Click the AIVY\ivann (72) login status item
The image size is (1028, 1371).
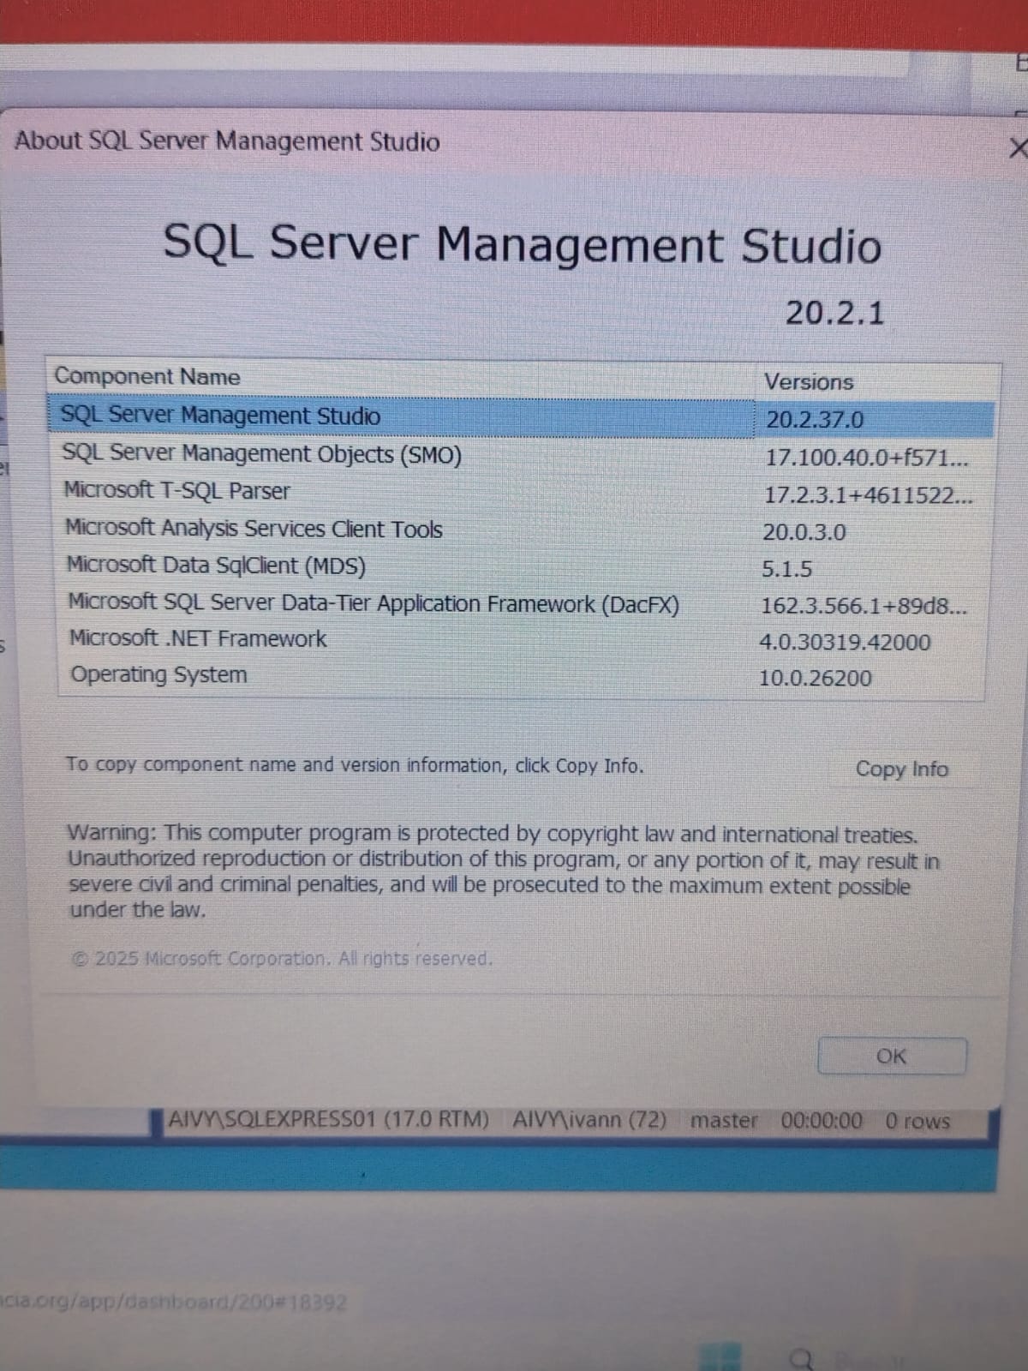click(589, 1120)
